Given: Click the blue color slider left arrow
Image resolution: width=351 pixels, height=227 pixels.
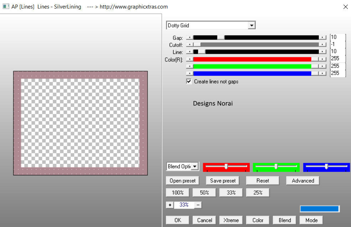Looking at the screenshot, I should pyautogui.click(x=190, y=73).
